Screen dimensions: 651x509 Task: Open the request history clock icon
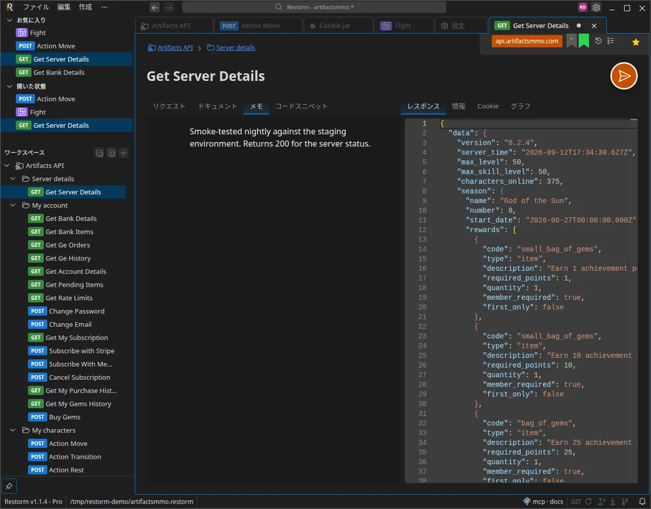tap(599, 41)
